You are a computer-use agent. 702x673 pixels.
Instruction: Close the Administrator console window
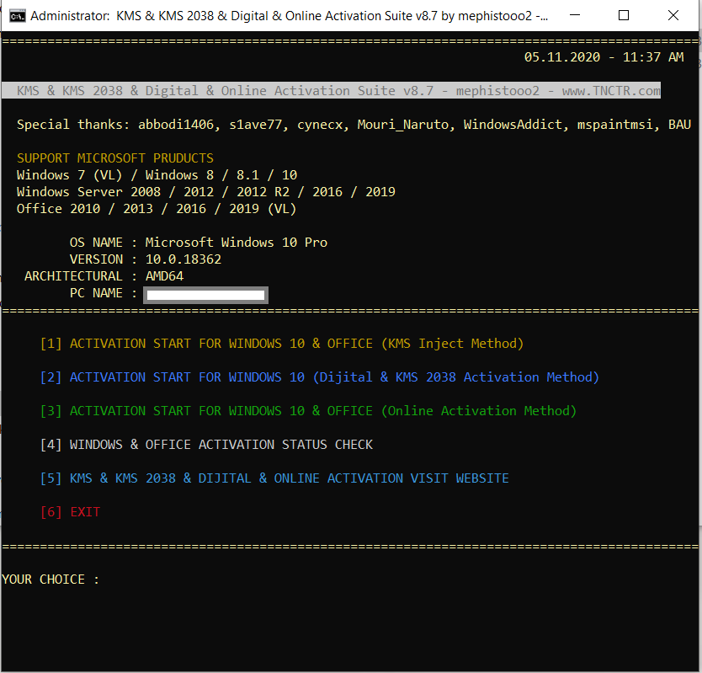[673, 16]
